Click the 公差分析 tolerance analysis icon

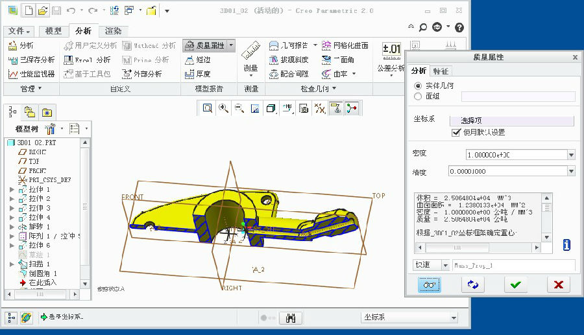[x=391, y=51]
